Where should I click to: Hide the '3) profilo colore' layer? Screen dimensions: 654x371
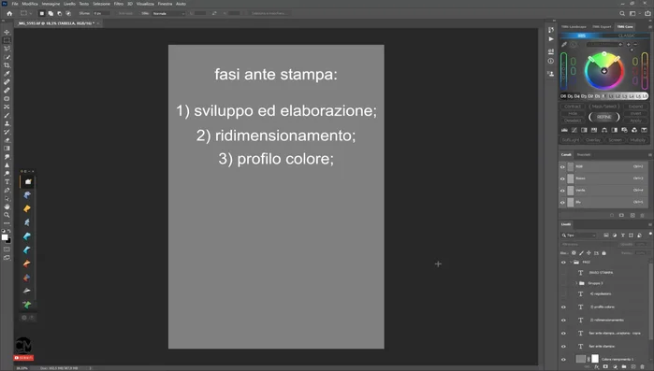(x=563, y=307)
